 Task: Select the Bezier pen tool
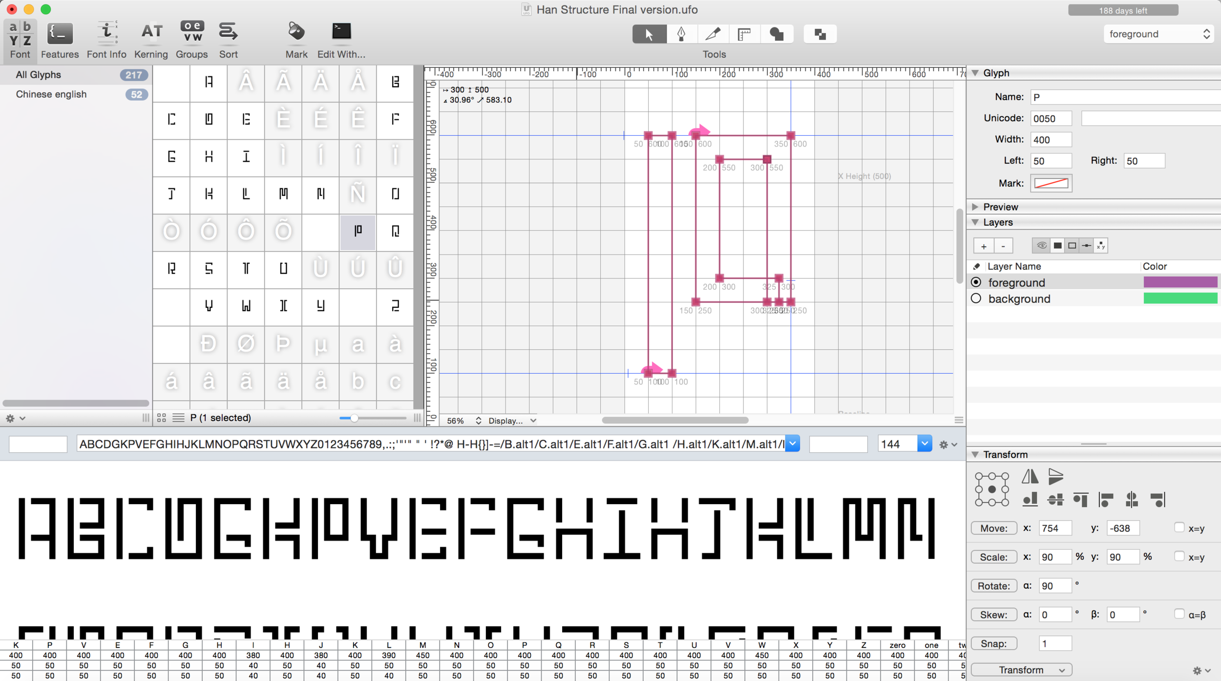pos(681,34)
